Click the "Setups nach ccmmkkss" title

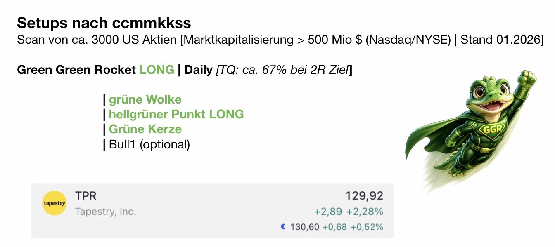(x=104, y=22)
